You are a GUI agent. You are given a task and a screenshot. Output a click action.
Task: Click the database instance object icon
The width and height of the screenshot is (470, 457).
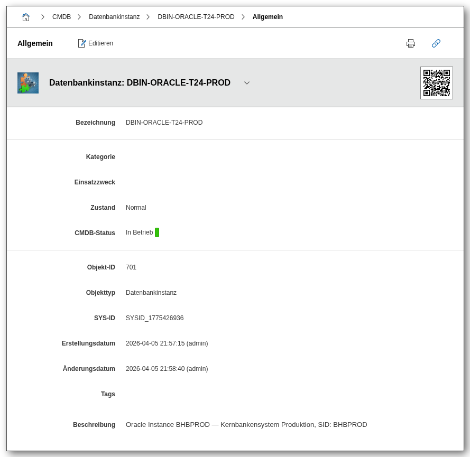28,82
